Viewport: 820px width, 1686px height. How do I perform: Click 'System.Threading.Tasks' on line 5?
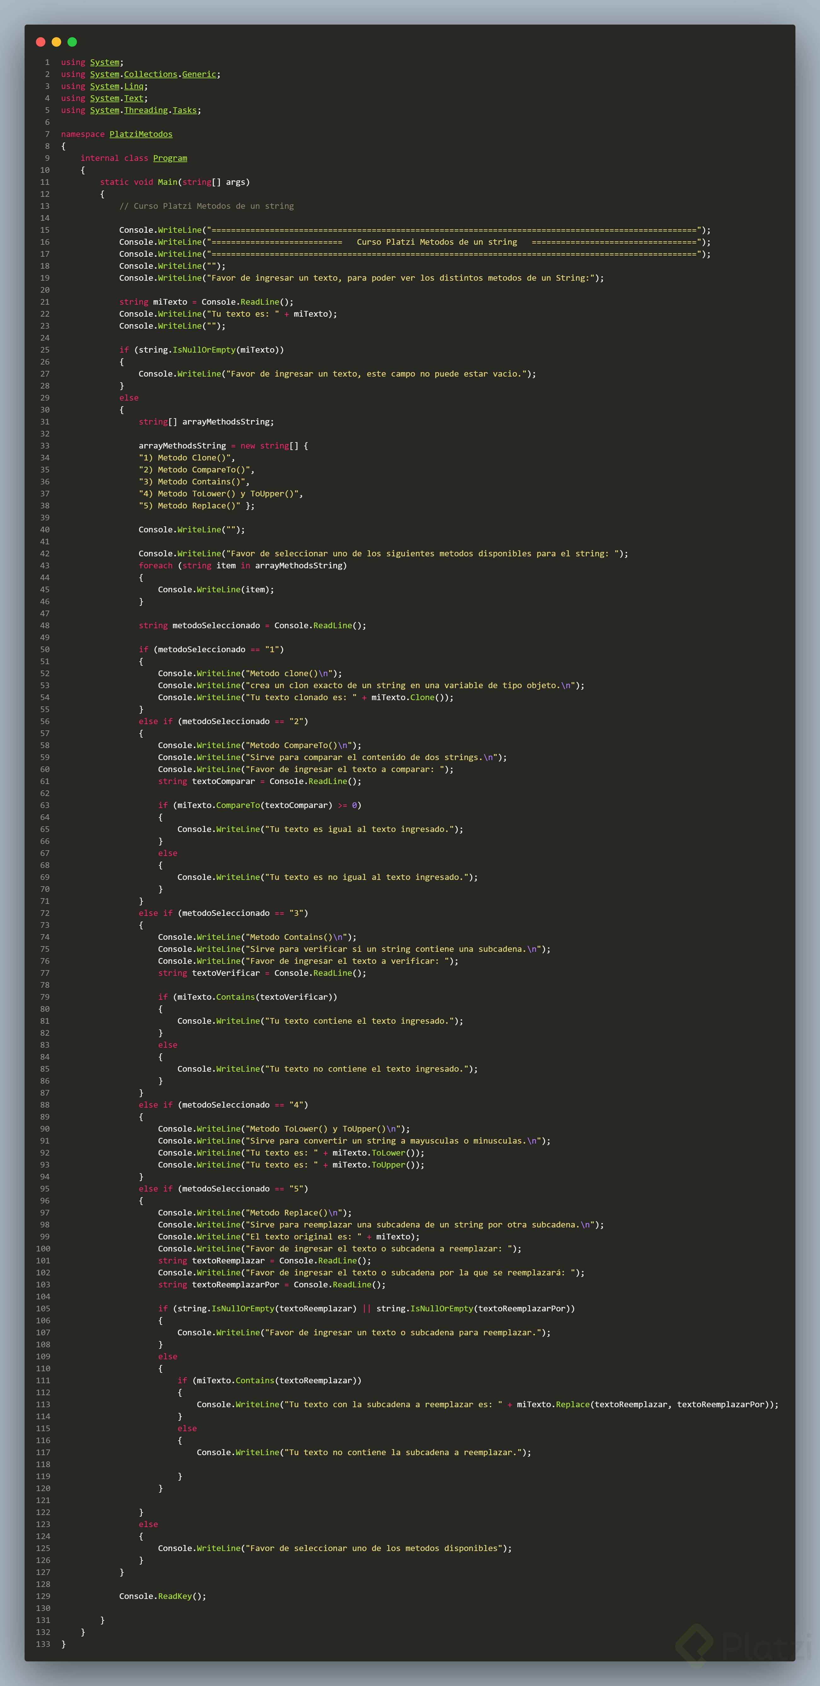(x=143, y=111)
